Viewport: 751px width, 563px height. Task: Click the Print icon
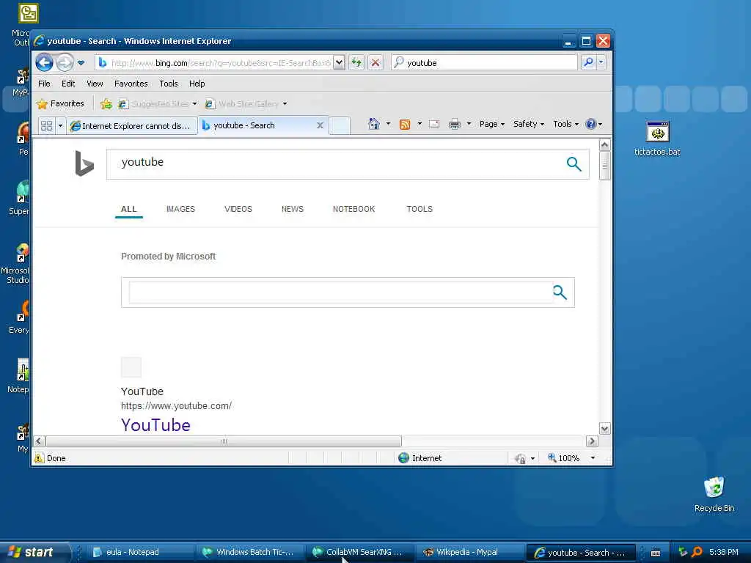455,124
